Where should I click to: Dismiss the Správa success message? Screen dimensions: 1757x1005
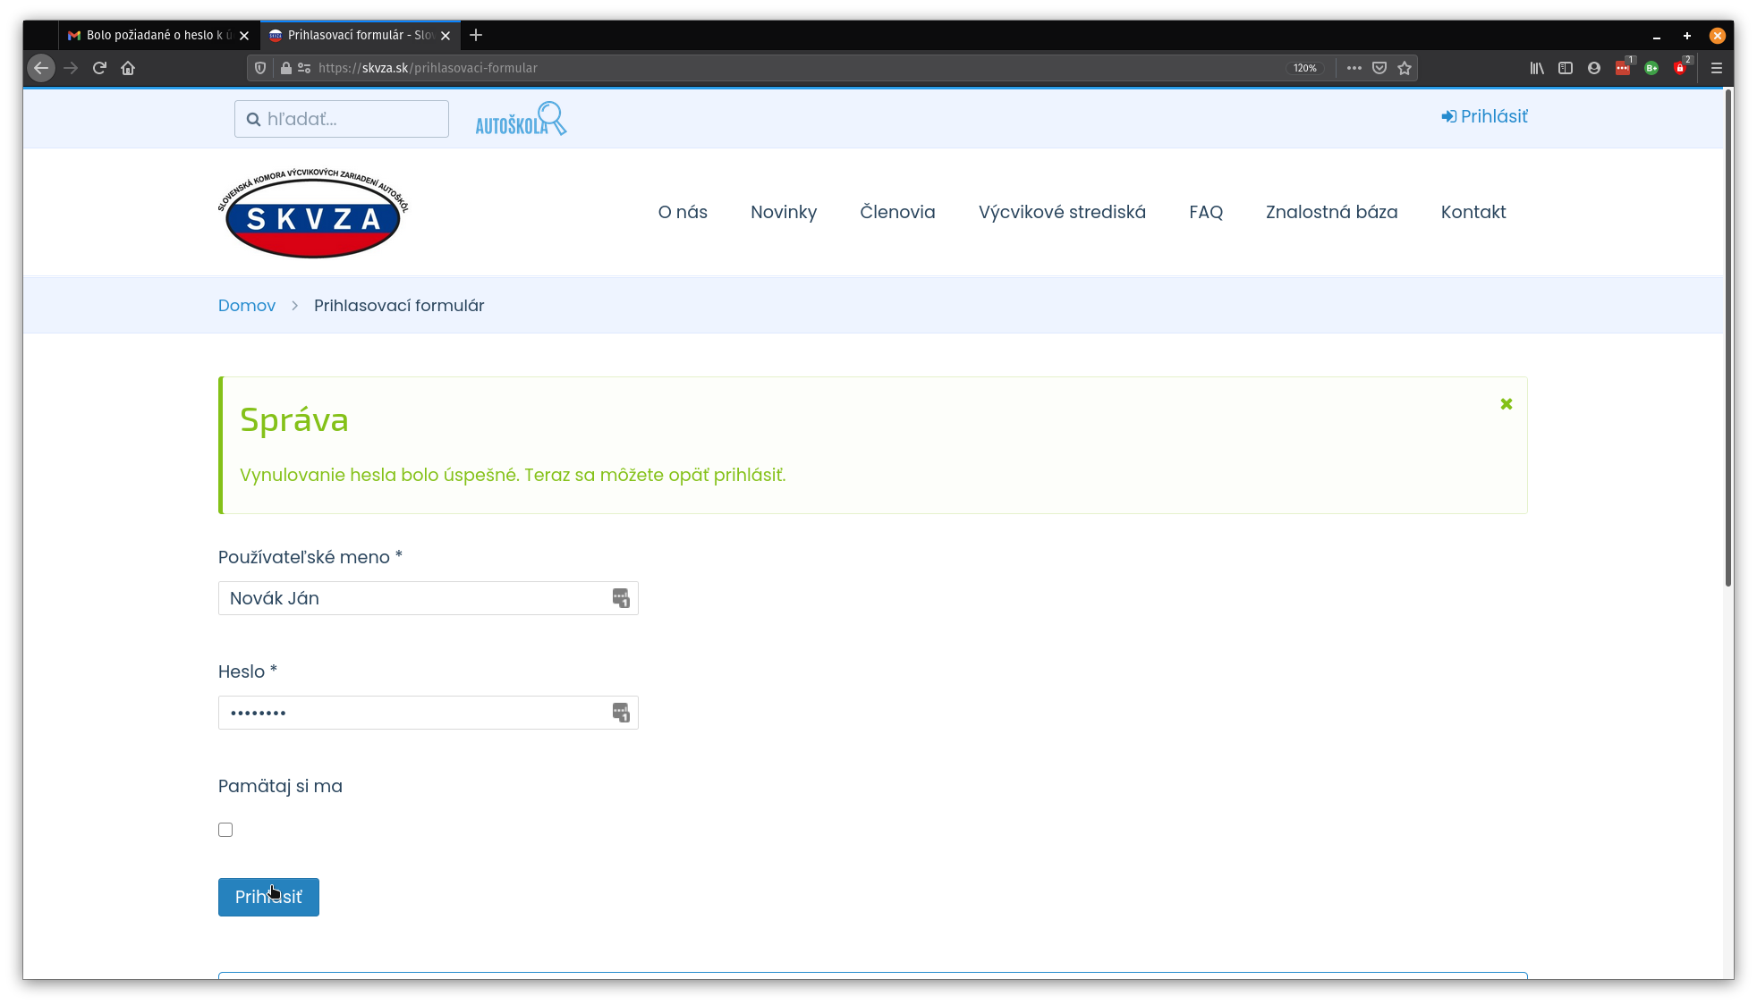pyautogui.click(x=1507, y=404)
